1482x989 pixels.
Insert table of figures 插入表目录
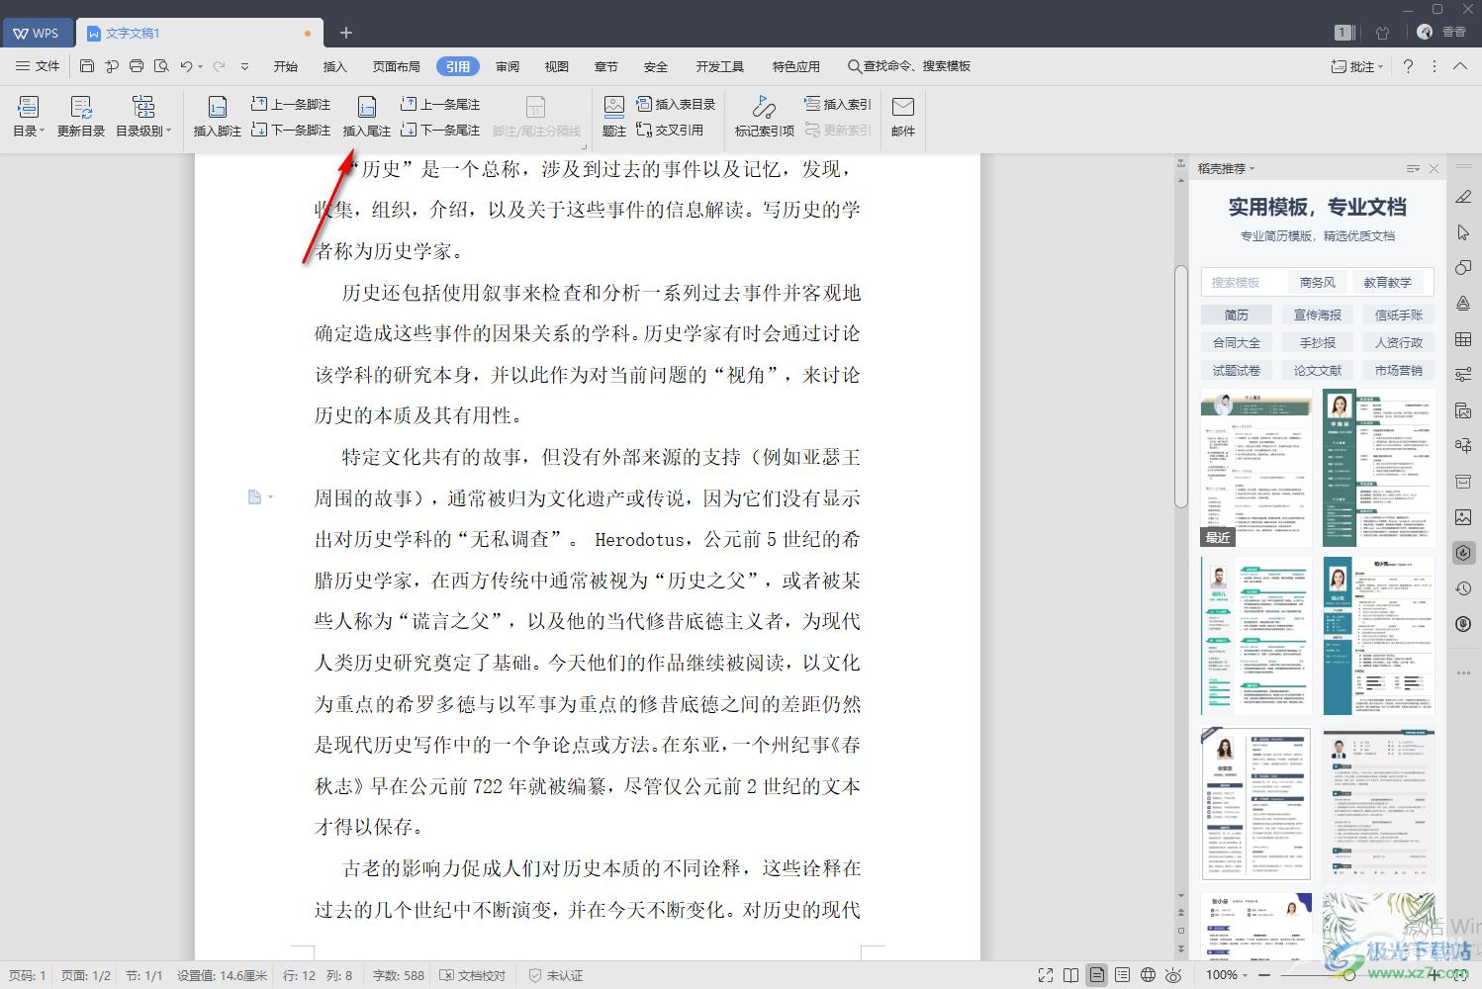tap(676, 104)
